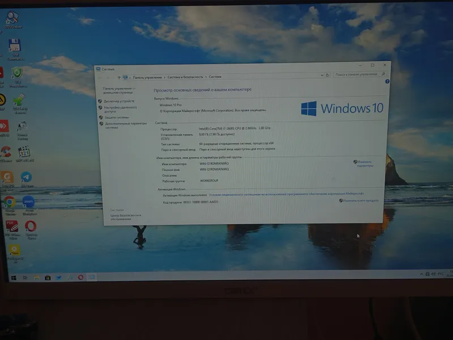
Task: Open the Microsoft license terms link
Action: coord(287,194)
